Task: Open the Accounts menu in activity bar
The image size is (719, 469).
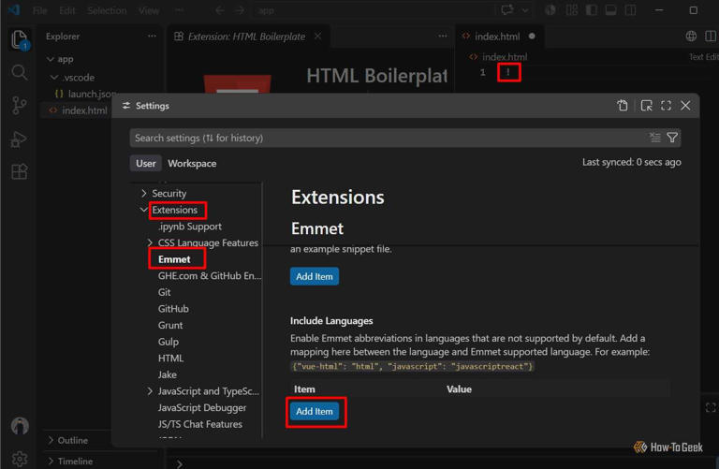Action: [x=20, y=426]
